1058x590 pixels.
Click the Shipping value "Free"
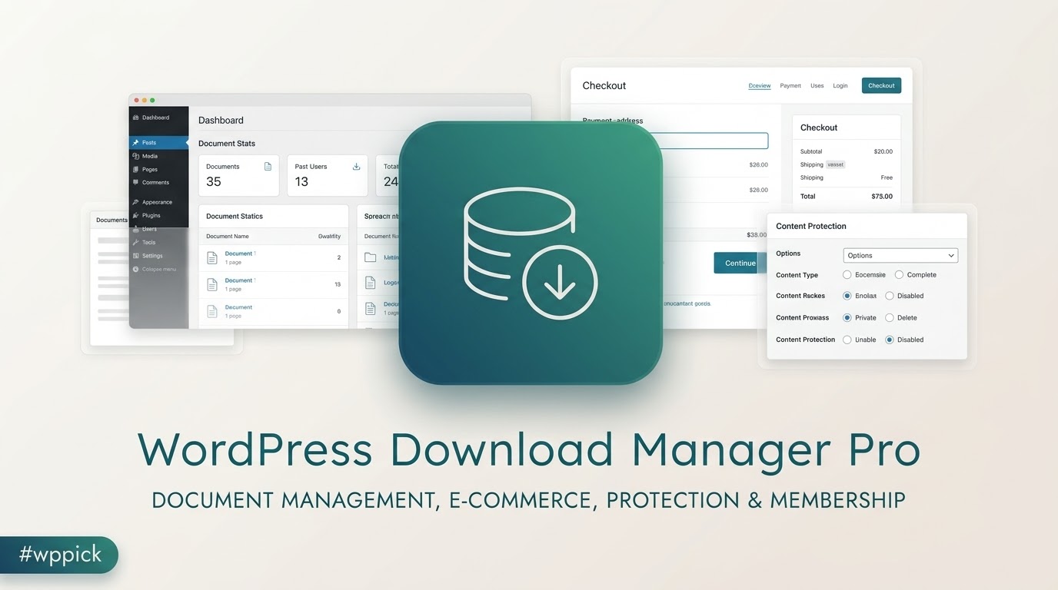click(x=887, y=177)
